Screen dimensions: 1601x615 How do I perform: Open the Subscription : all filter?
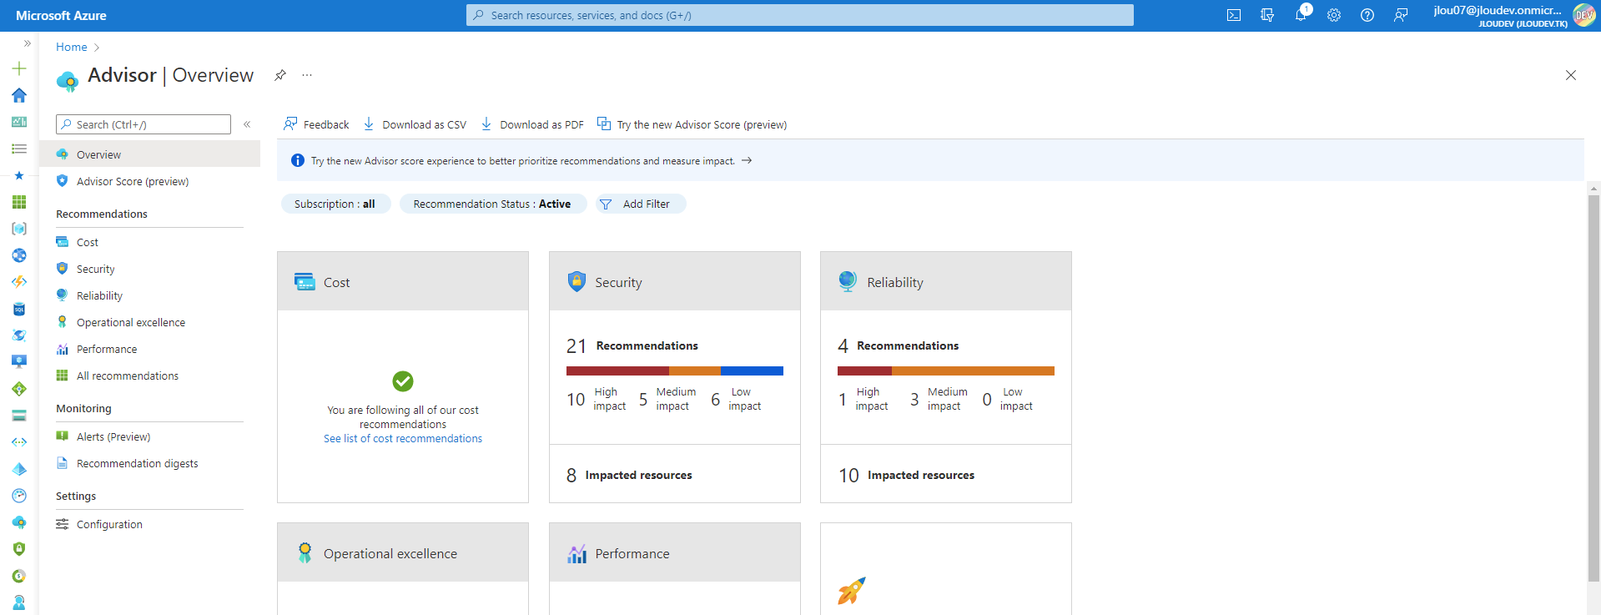[335, 204]
